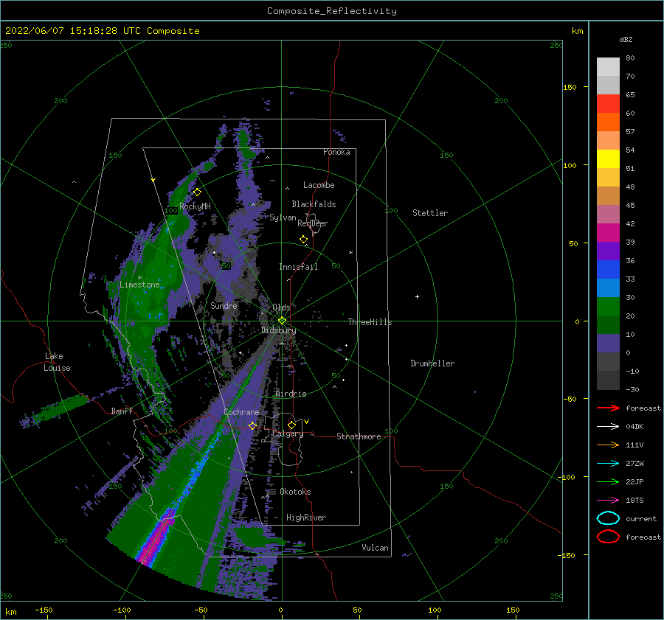
Task: Click the light gray 70–80 dBZ swatch
Action: [608, 67]
